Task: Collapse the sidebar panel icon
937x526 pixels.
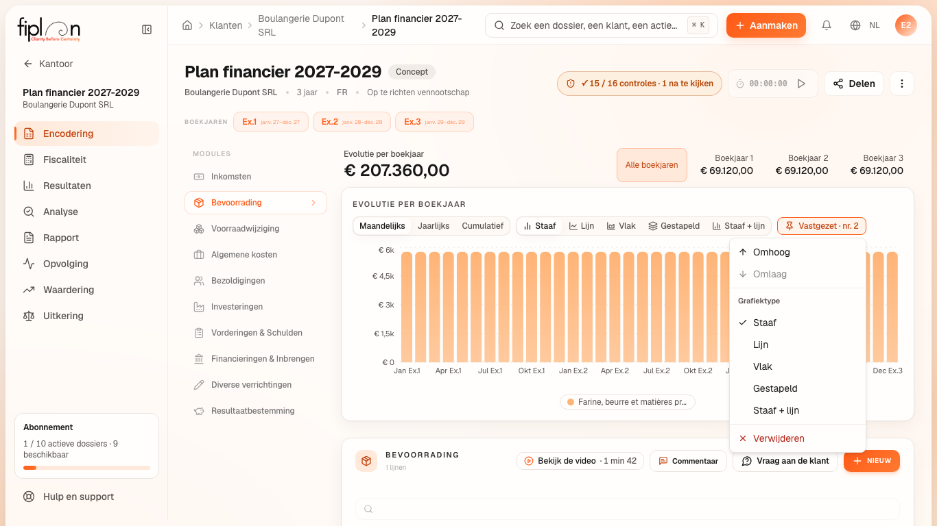Action: 147,29
